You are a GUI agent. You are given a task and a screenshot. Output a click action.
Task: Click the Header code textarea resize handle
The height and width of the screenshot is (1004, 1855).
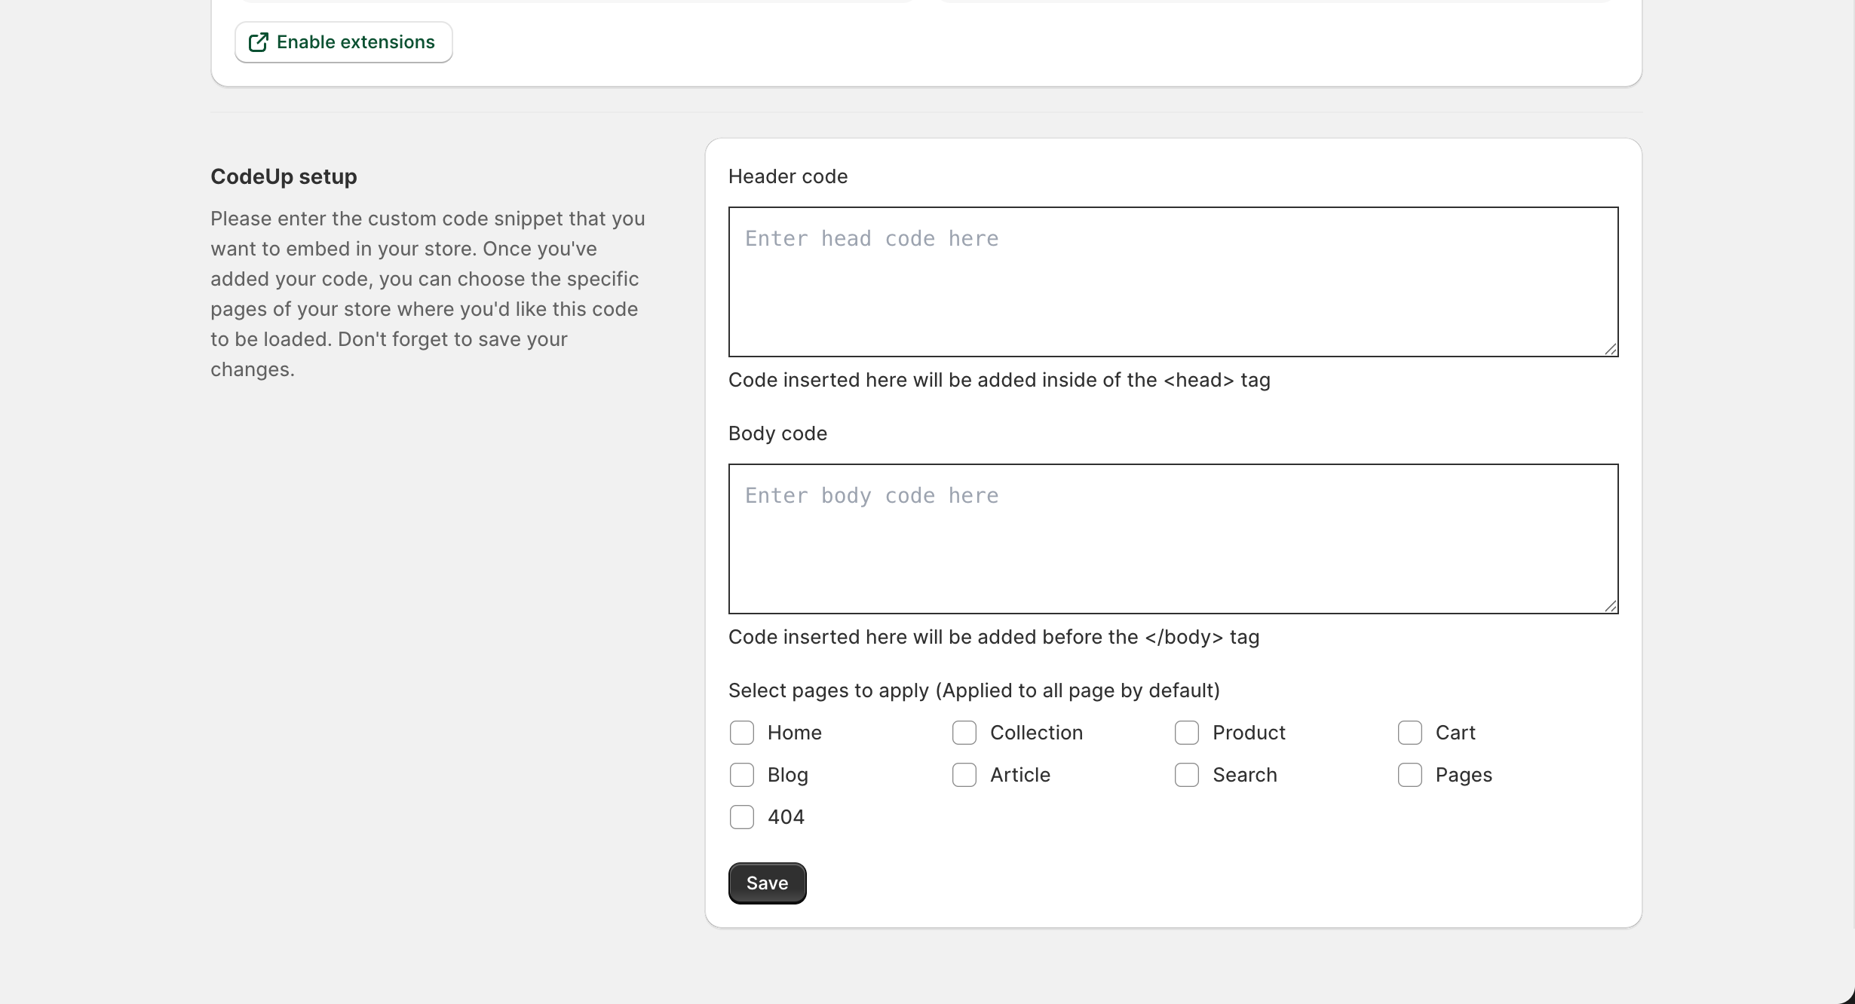1612,348
